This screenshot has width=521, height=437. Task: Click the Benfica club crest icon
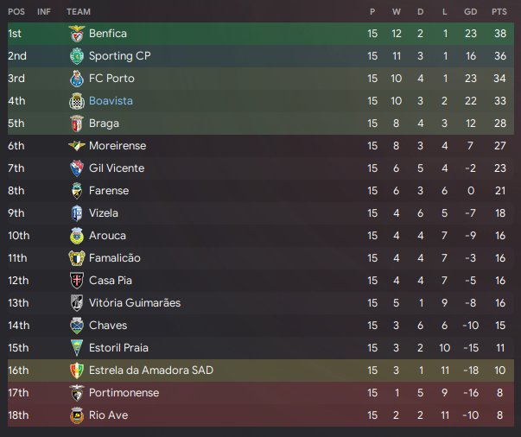(x=77, y=34)
